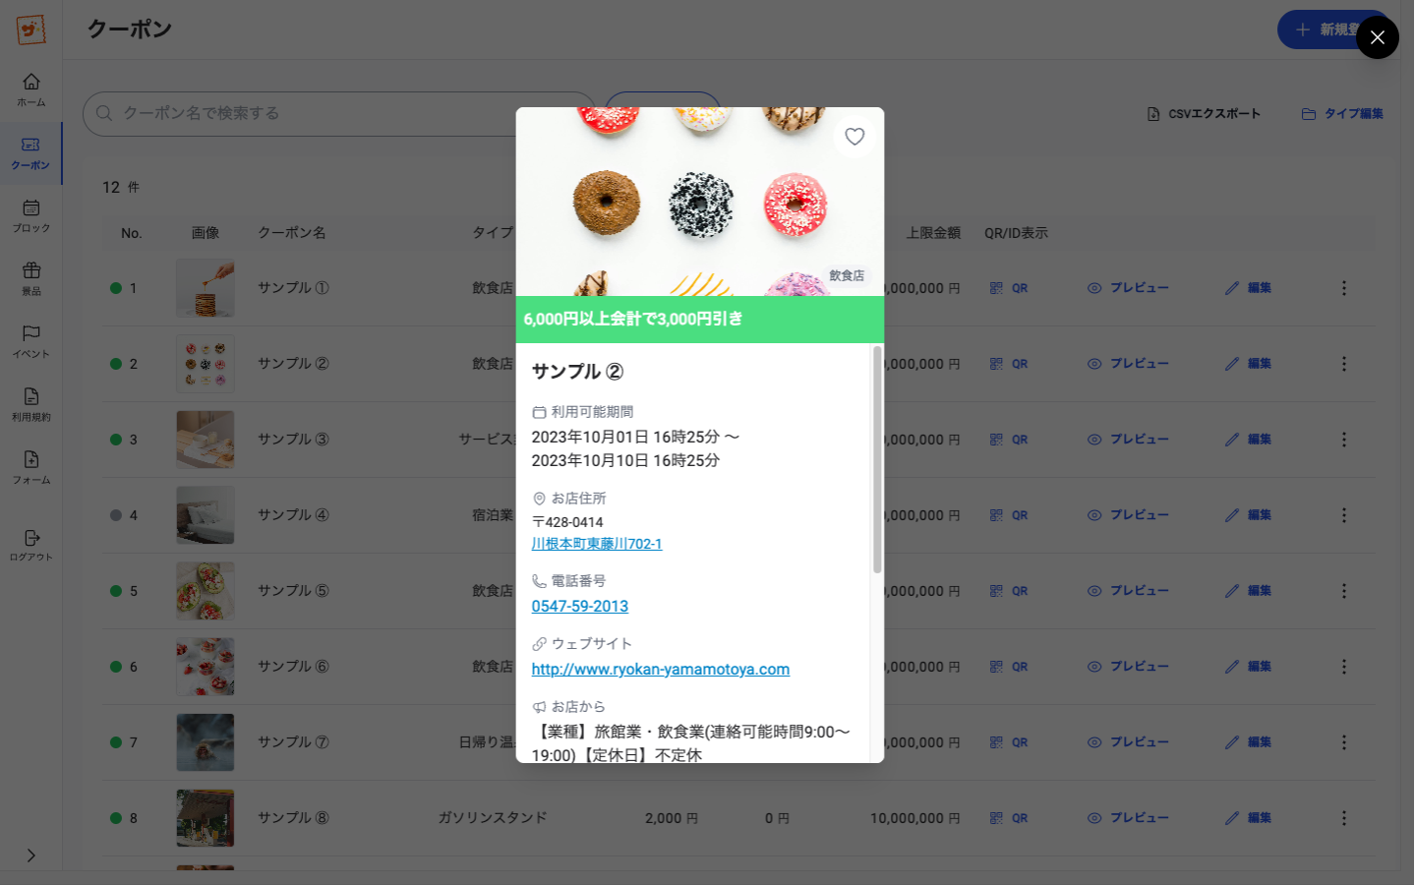Open more options menu for サンプル⑤

[1344, 591]
